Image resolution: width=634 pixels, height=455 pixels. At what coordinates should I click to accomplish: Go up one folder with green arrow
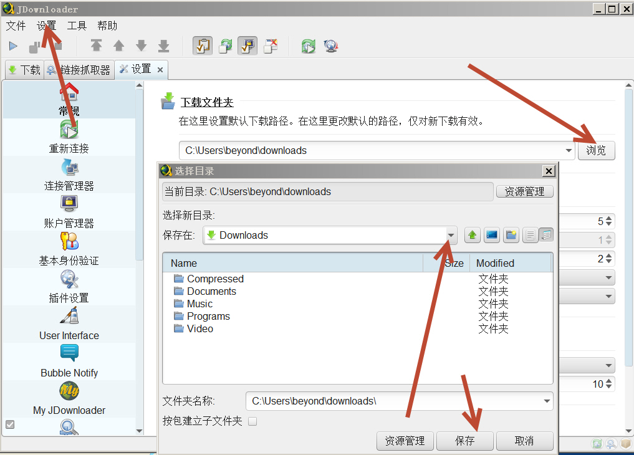[x=473, y=235]
